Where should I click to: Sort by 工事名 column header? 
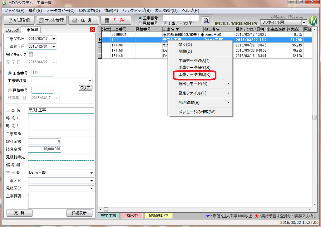183,29
